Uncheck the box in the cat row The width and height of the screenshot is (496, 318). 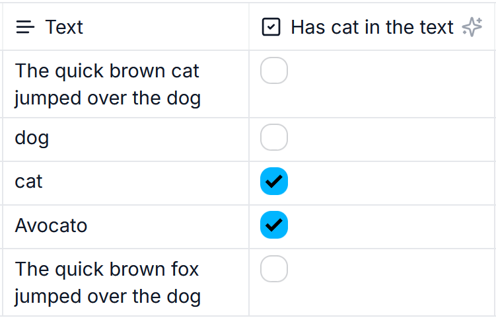point(274,181)
